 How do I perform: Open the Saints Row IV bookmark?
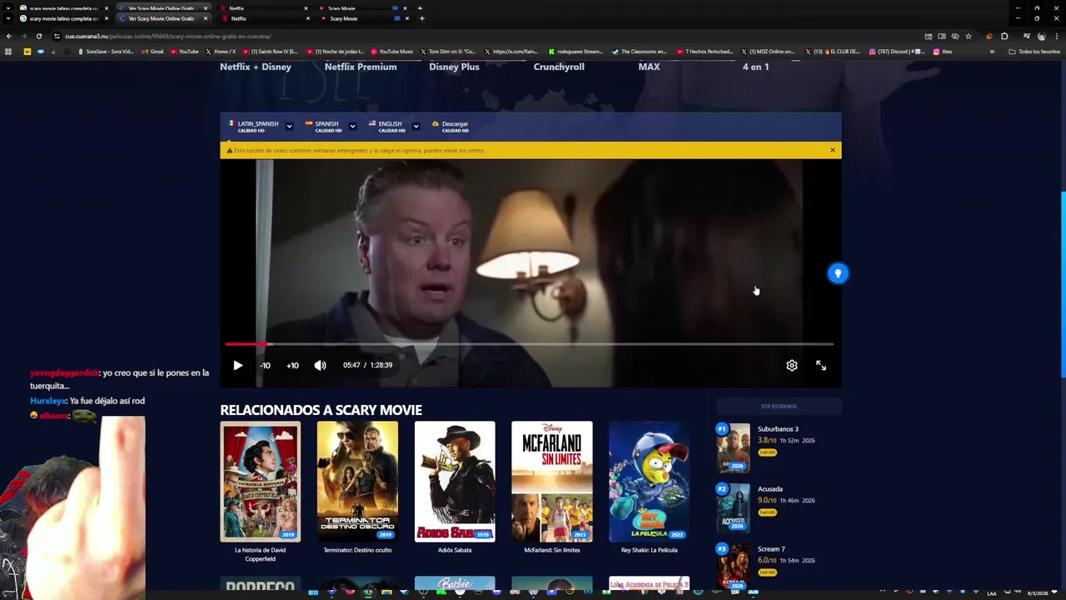pyautogui.click(x=271, y=52)
